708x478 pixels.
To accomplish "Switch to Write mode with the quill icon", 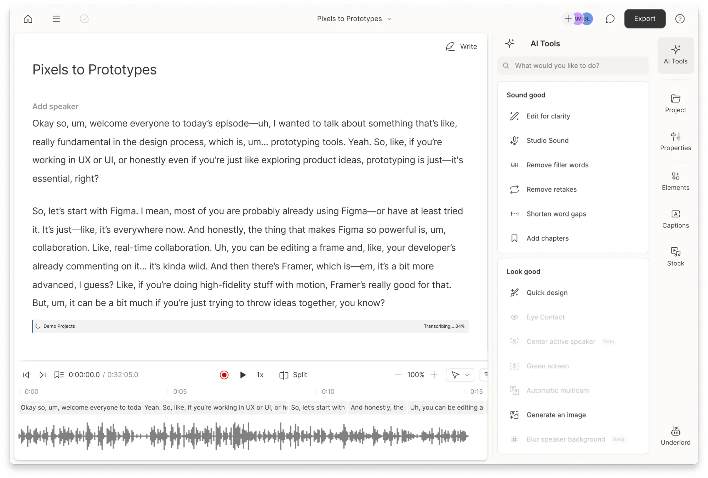I will (461, 46).
